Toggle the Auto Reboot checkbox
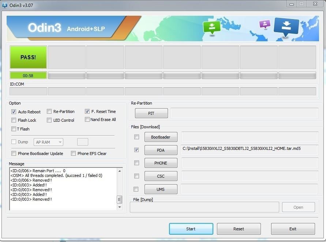This screenshot has height=242, width=326. coord(14,112)
